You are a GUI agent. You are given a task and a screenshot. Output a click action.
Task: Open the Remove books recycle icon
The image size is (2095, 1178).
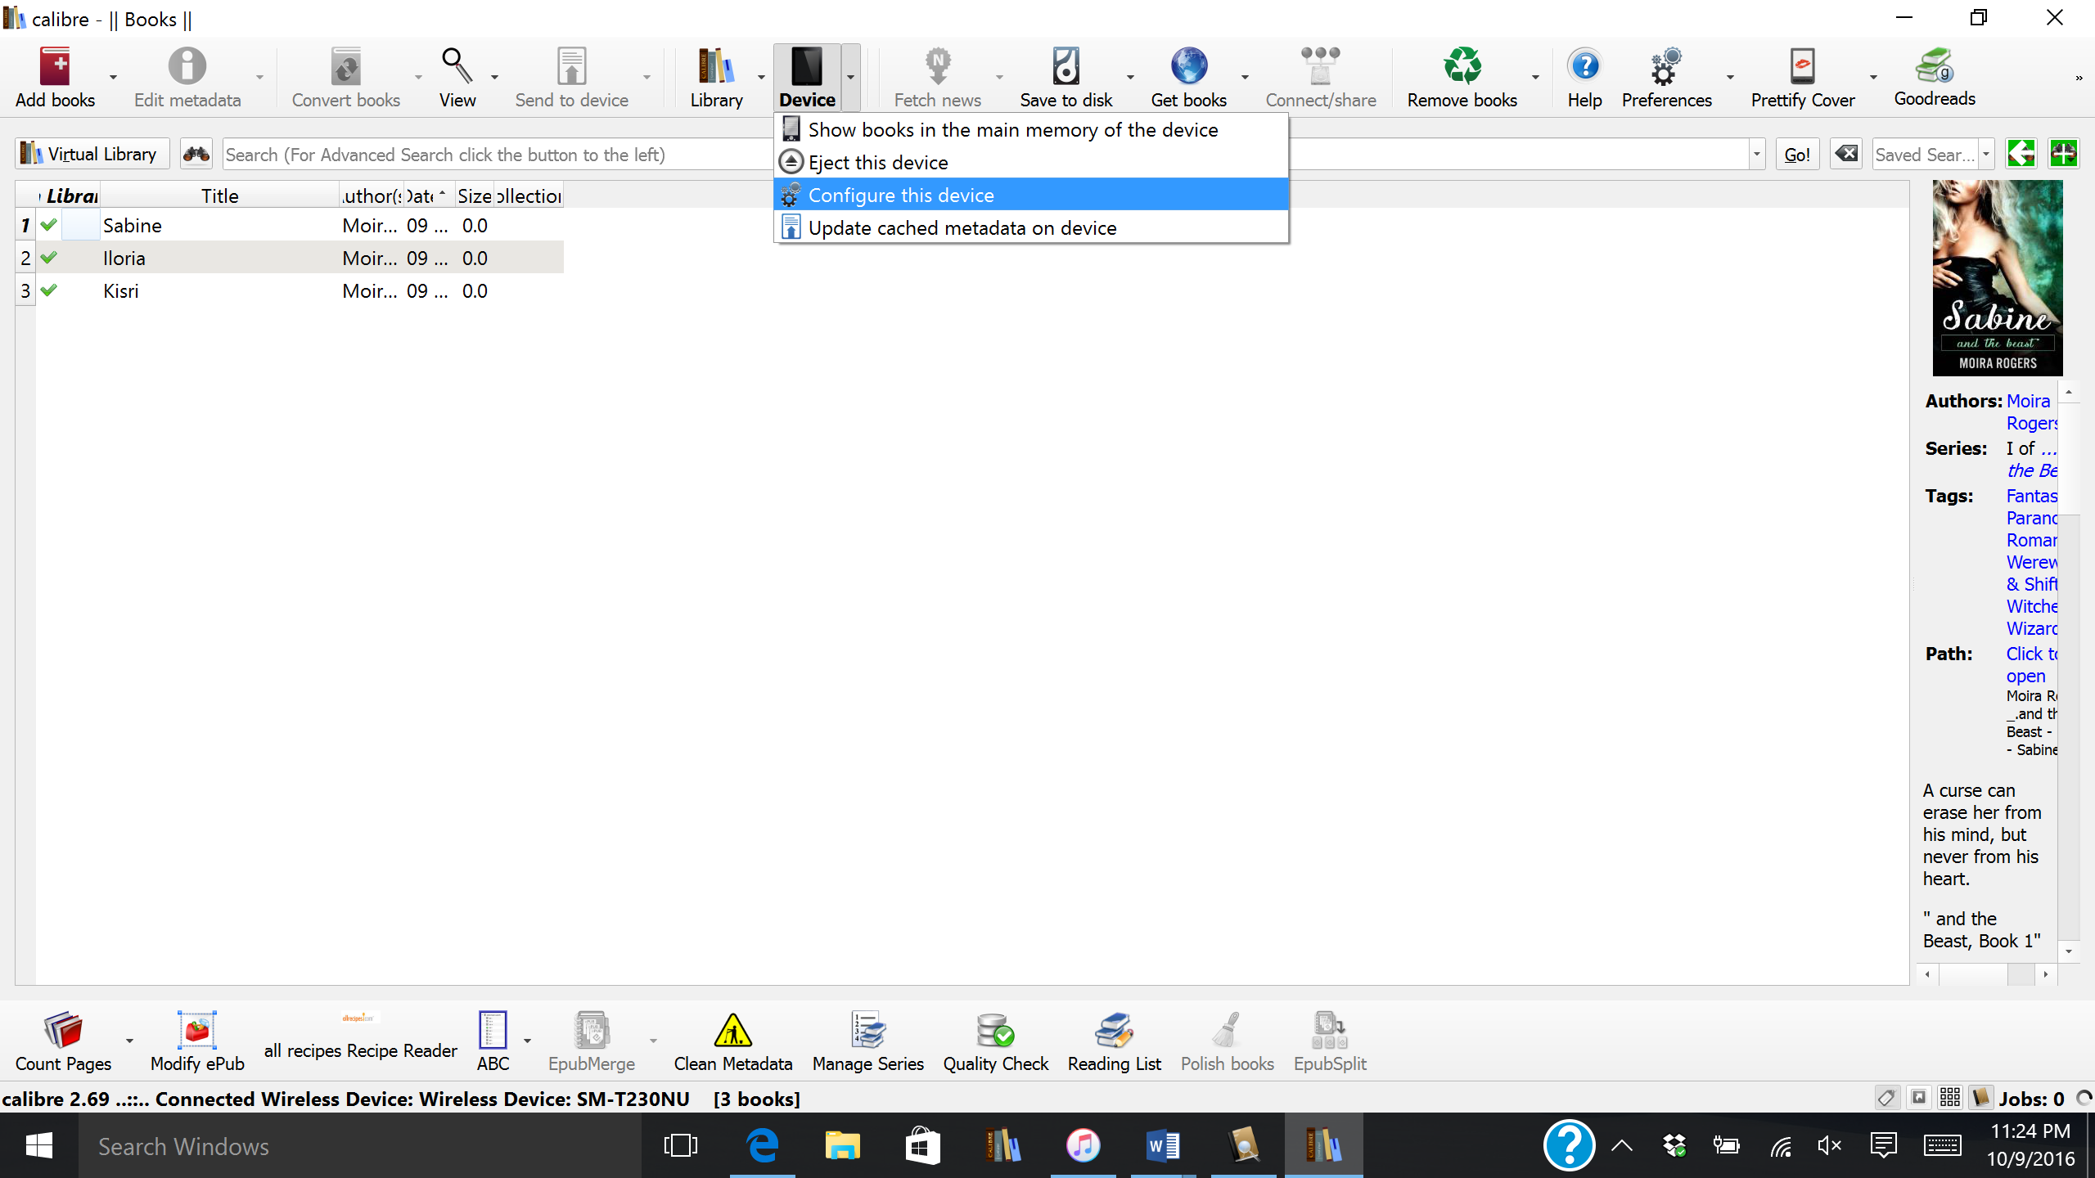coord(1462,67)
